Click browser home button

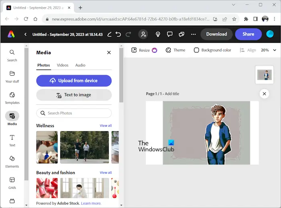coord(35,19)
